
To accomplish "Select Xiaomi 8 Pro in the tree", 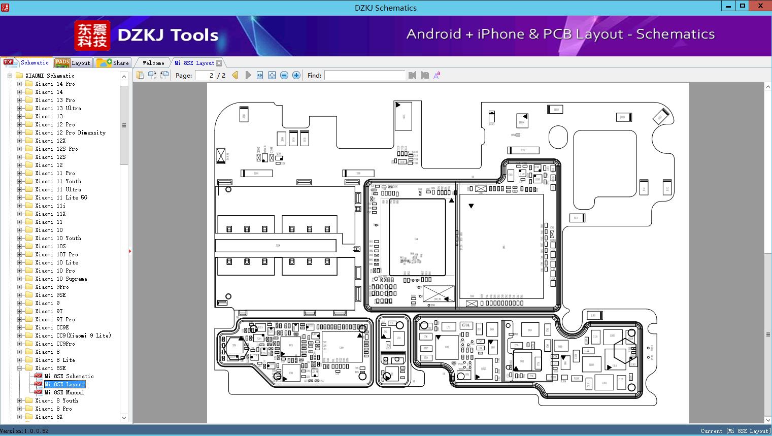I will tap(53, 409).
